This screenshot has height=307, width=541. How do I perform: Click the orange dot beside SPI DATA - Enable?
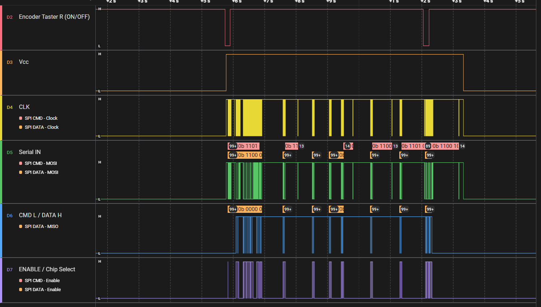21,290
